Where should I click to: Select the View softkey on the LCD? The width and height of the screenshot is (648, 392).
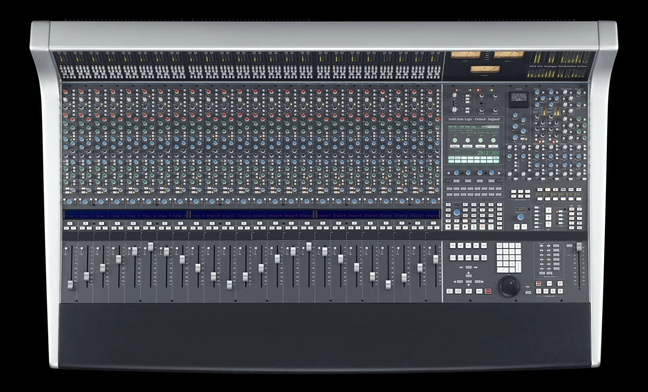pos(451,158)
